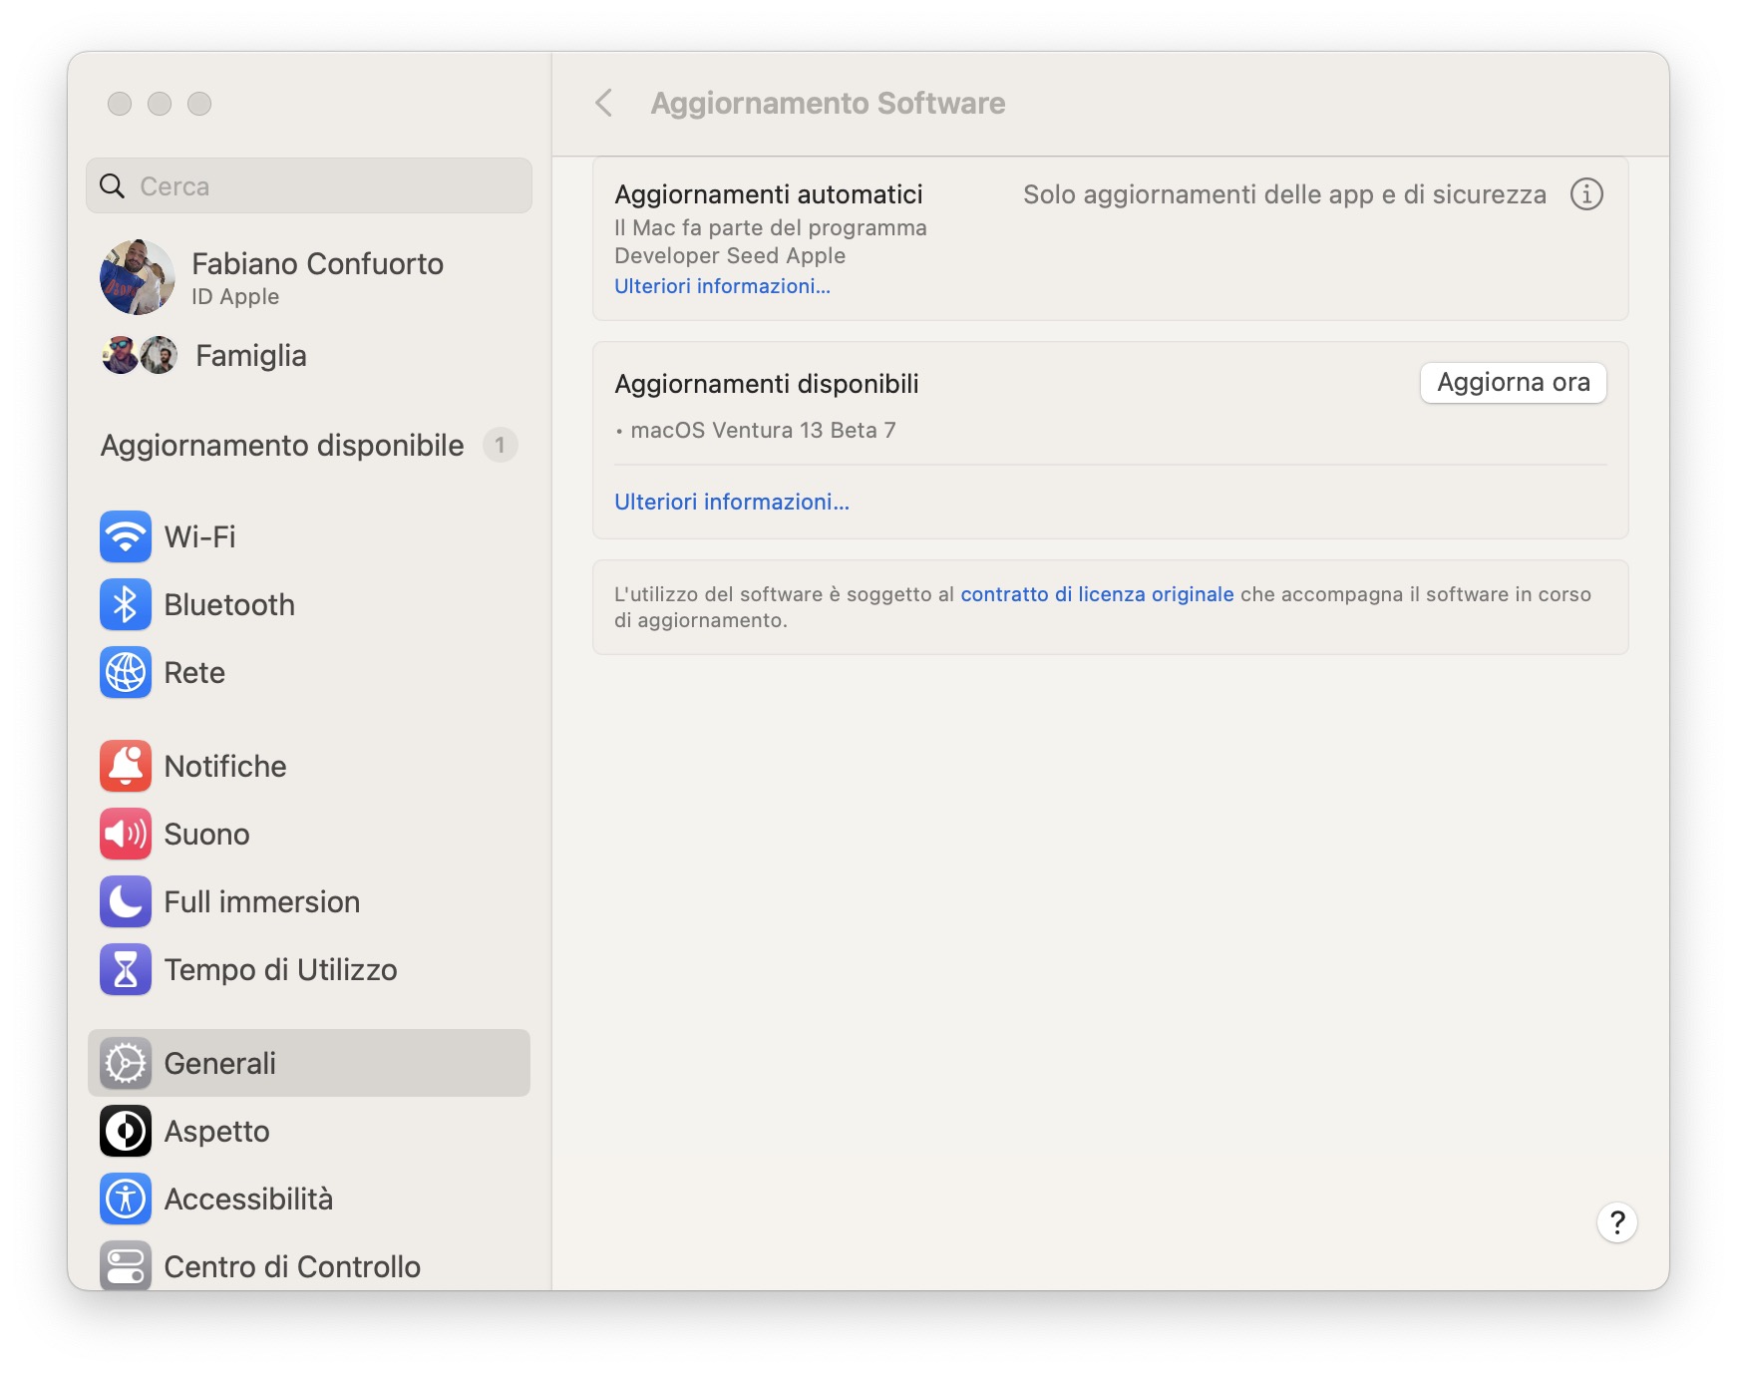The height and width of the screenshot is (1374, 1737).
Task: Click the magnifying glass search icon
Action: point(113,186)
